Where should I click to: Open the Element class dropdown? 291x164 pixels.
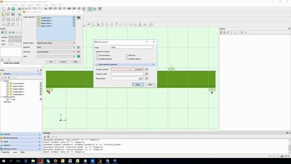(x=56, y=43)
